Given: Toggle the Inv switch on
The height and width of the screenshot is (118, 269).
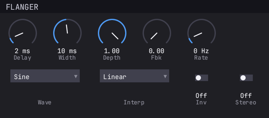Looking at the screenshot, I should tap(201, 78).
